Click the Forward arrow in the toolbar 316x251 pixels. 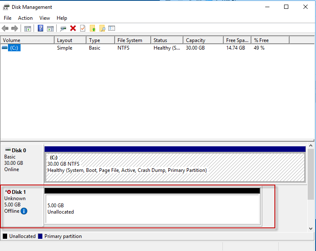tap(15, 28)
